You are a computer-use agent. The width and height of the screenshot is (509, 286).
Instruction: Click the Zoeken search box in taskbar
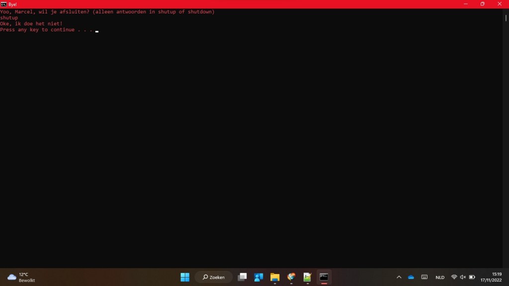(214, 277)
